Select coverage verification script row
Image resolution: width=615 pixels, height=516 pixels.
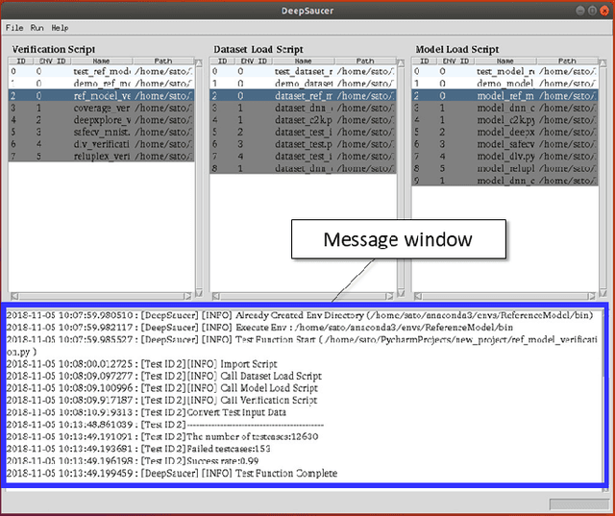[102, 109]
